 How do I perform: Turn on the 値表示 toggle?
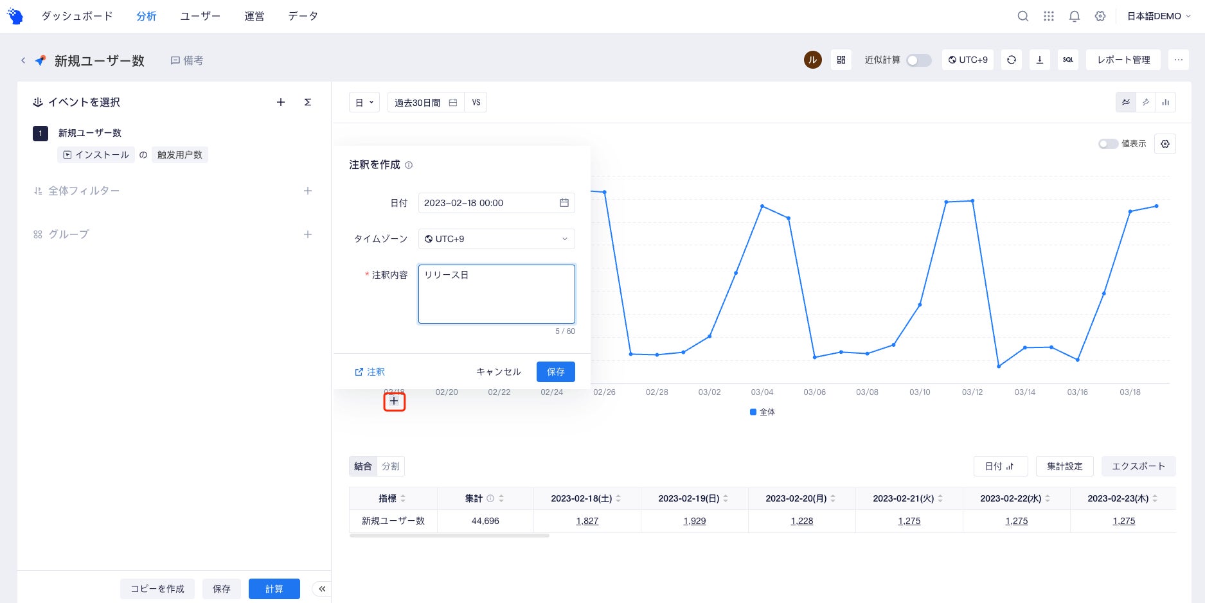tap(1108, 144)
